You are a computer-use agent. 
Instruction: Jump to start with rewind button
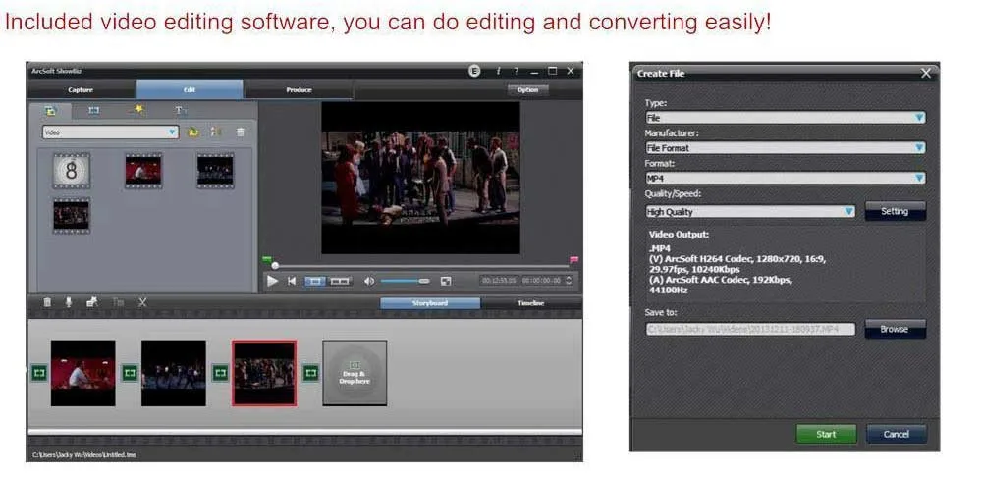(292, 281)
